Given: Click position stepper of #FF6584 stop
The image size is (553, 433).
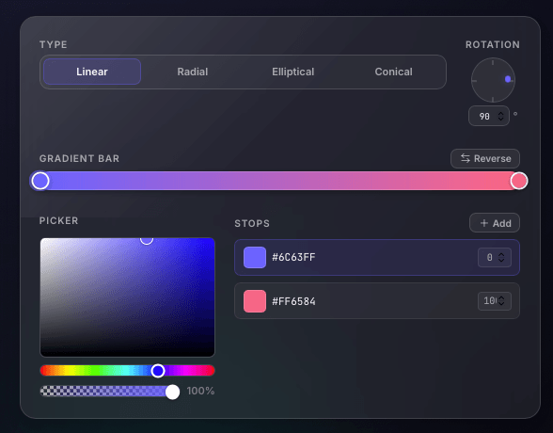Looking at the screenshot, I should tap(501, 301).
